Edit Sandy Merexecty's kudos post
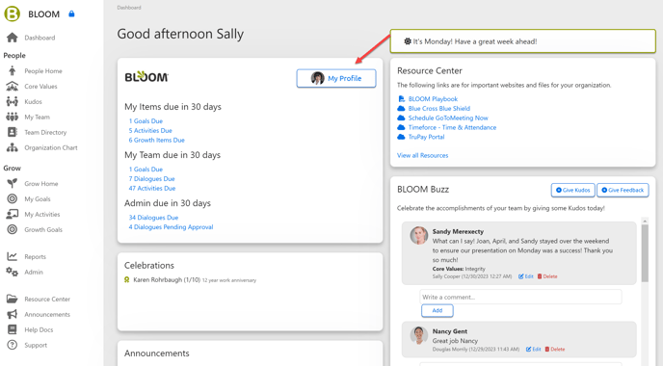This screenshot has height=366, width=663. 526,276
